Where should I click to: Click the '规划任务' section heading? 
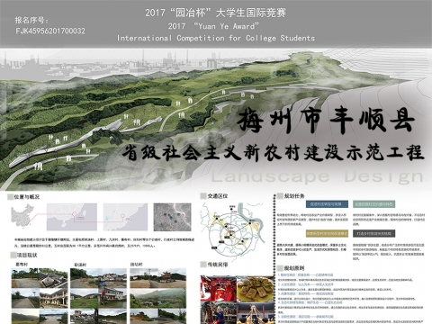click(x=294, y=196)
